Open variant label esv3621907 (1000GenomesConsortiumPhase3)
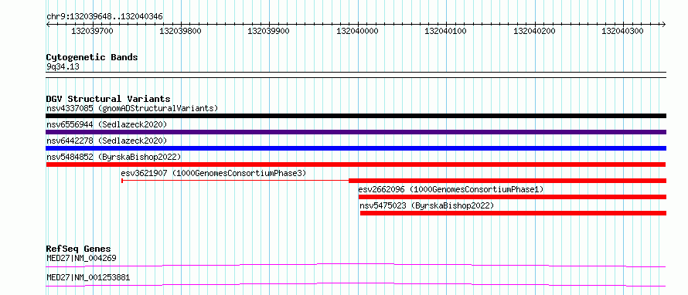Image resolution: width=688 pixels, height=295 pixels. [x=213, y=173]
